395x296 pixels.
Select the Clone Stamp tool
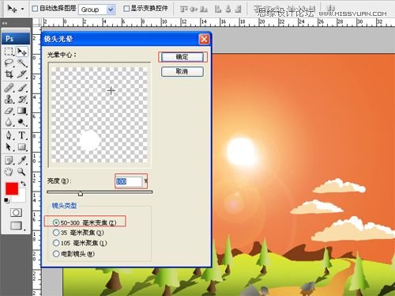pos(9,99)
